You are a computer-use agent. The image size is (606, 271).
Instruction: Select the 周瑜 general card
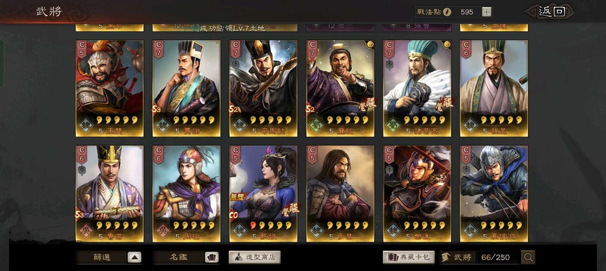(x=187, y=194)
